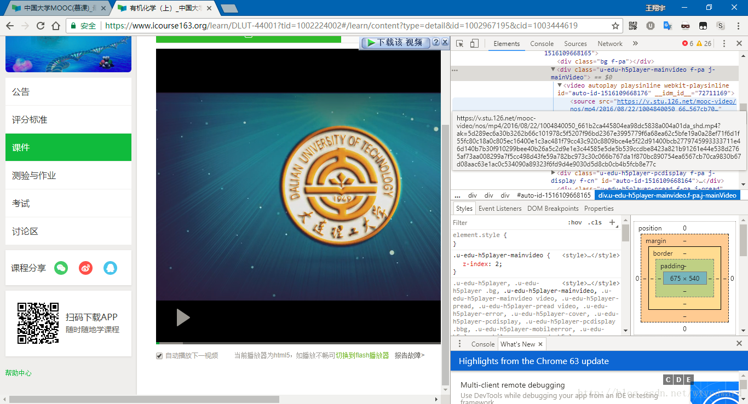Switch to the Elements panel
The width and height of the screenshot is (748, 404).
coord(507,44)
